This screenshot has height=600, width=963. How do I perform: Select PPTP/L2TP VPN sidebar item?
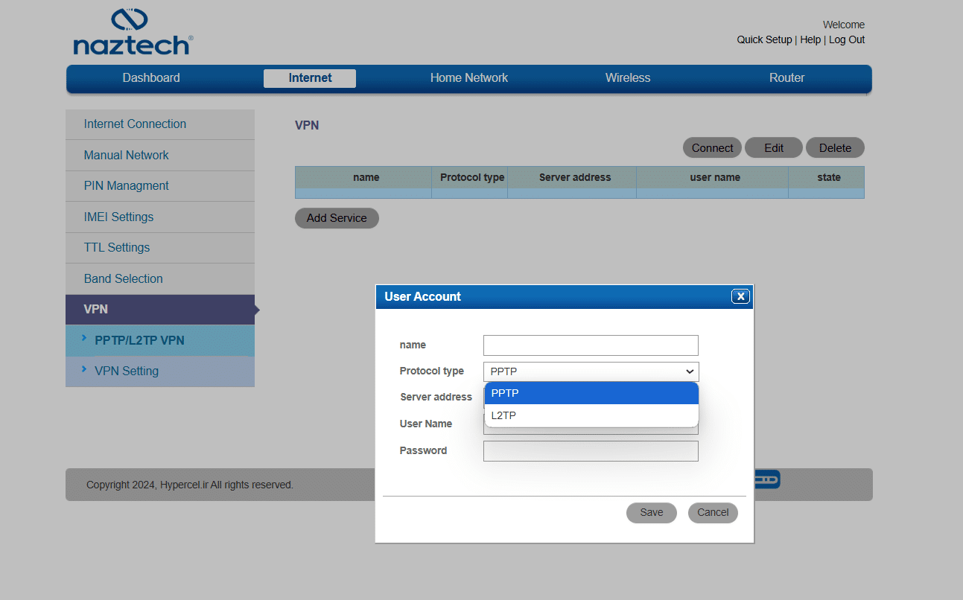[139, 340]
